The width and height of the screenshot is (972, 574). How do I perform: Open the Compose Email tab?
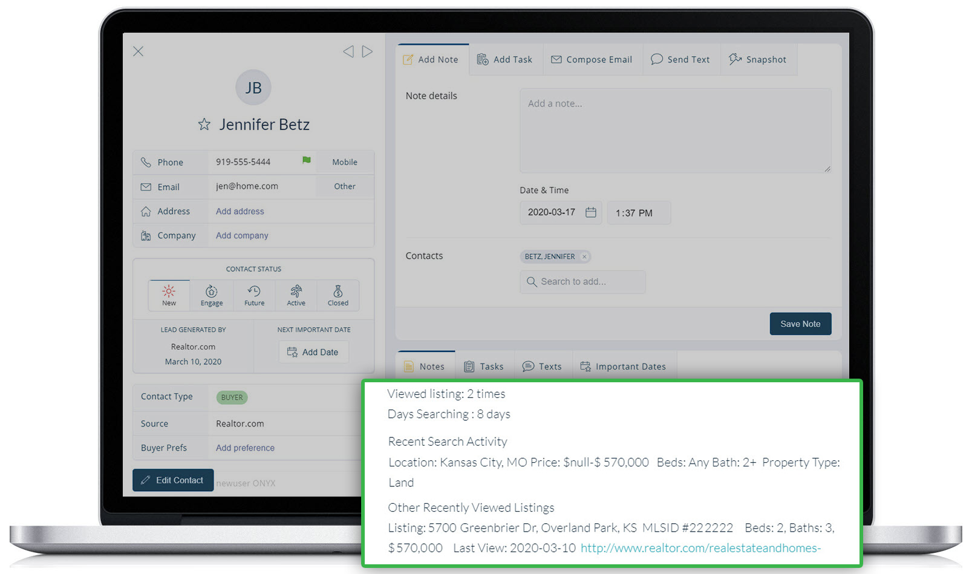tap(592, 59)
